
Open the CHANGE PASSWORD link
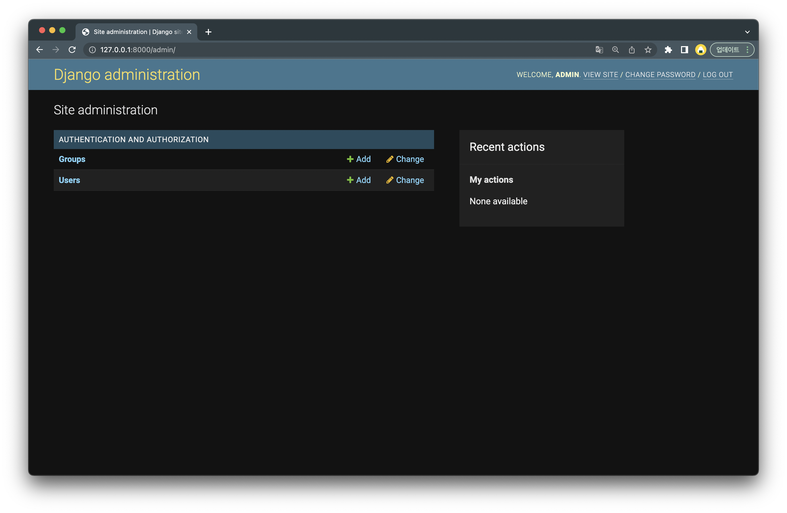tap(660, 75)
